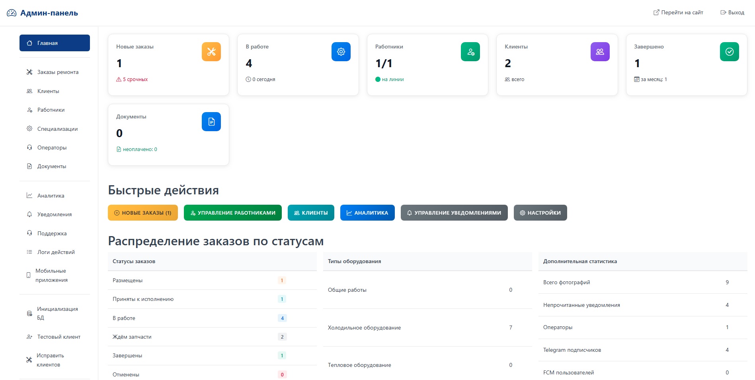Click the Telegram подписчиков row
Screen dimensions: 755x380
coord(643,350)
